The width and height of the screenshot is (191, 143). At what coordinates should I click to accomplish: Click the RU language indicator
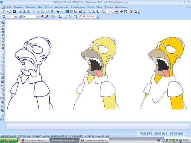click(158, 140)
